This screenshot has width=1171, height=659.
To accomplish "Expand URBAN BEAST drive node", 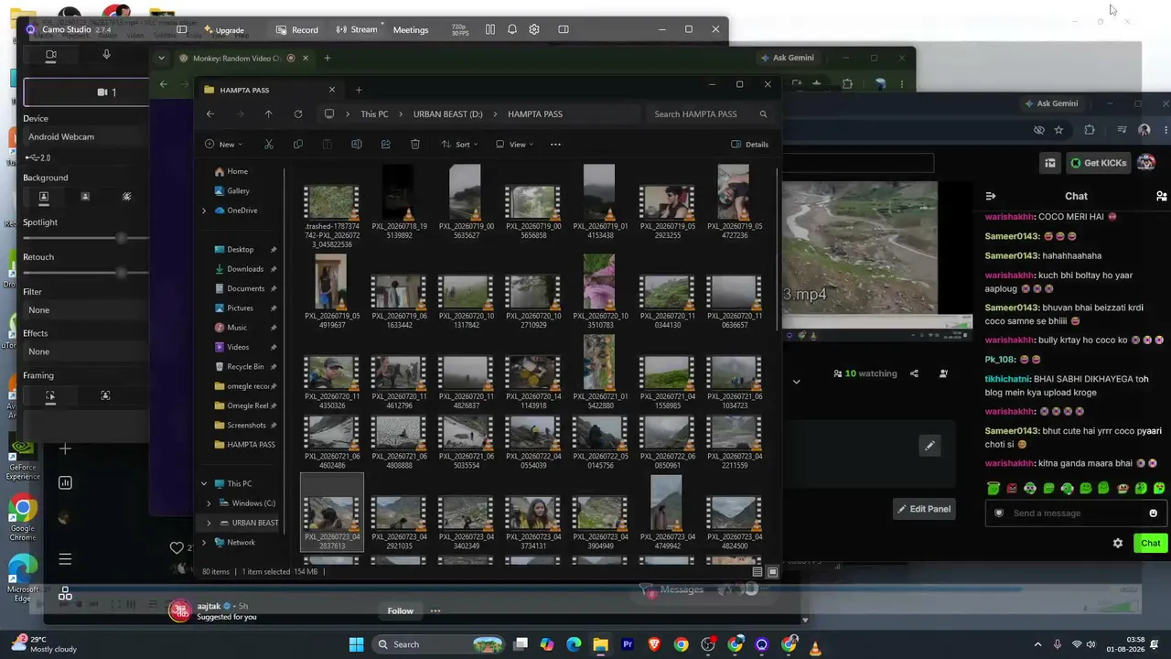I will (209, 523).
